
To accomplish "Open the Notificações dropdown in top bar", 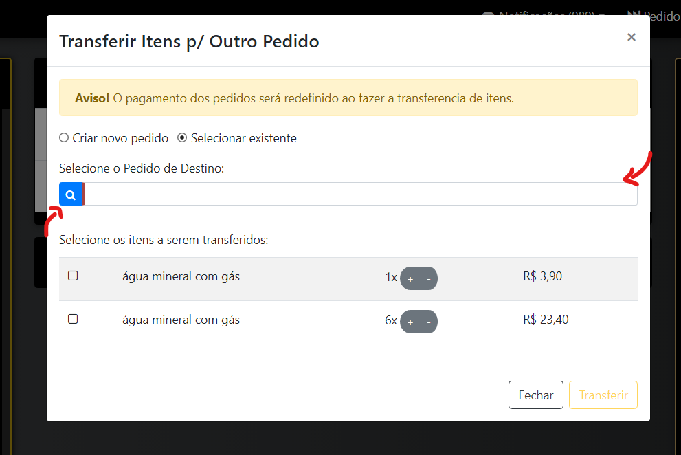I will coord(543,15).
